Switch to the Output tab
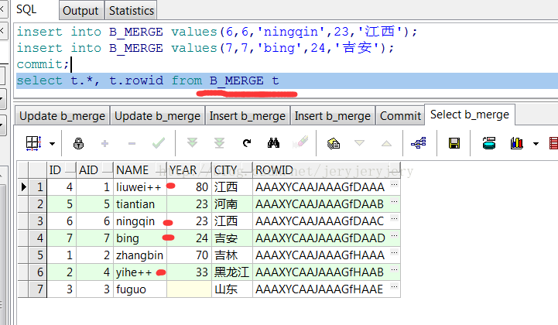Viewport: 558px width, 325px height. 80,11
